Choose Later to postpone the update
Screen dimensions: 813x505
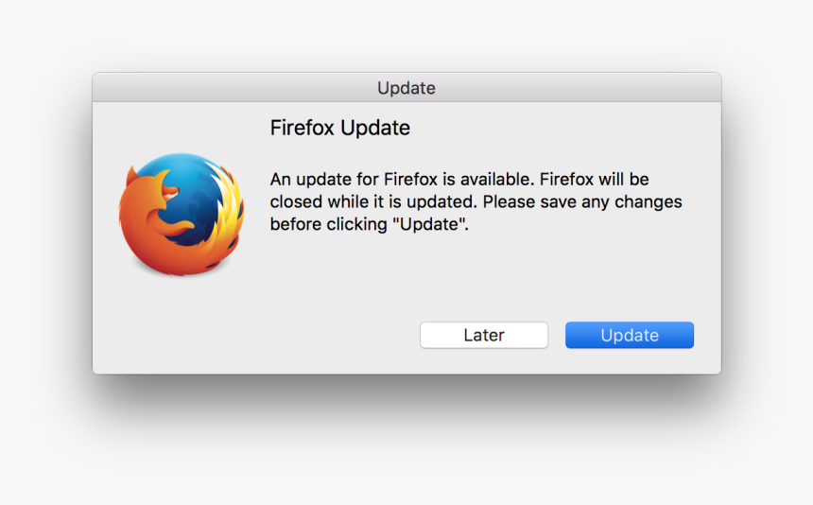484,335
